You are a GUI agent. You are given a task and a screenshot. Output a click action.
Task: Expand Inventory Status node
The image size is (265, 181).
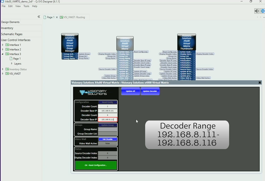[x=3, y=69]
